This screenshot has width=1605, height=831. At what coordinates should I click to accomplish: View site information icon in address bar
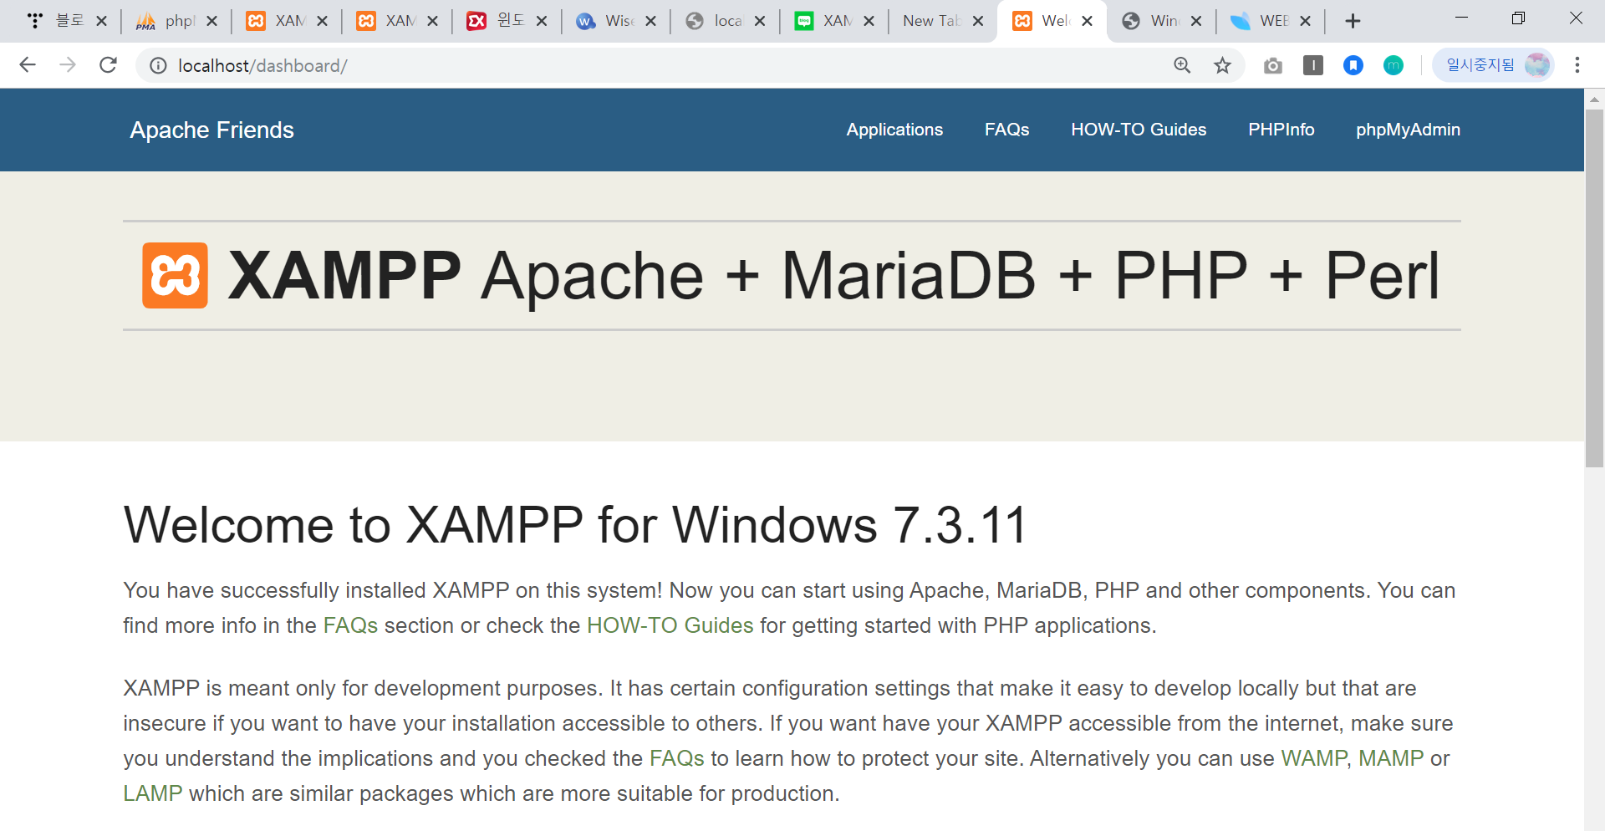point(158,65)
